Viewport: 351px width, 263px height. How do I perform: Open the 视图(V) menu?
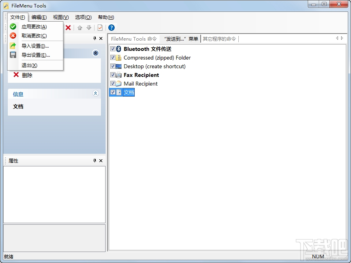pos(61,17)
